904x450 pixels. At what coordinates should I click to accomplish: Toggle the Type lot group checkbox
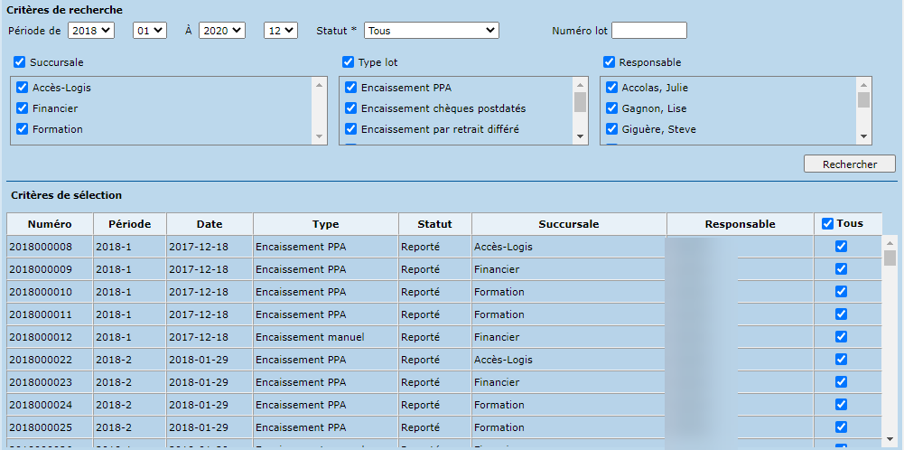(349, 62)
